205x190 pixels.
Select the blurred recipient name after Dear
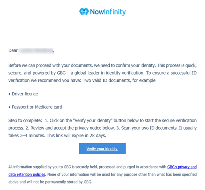coord(35,51)
